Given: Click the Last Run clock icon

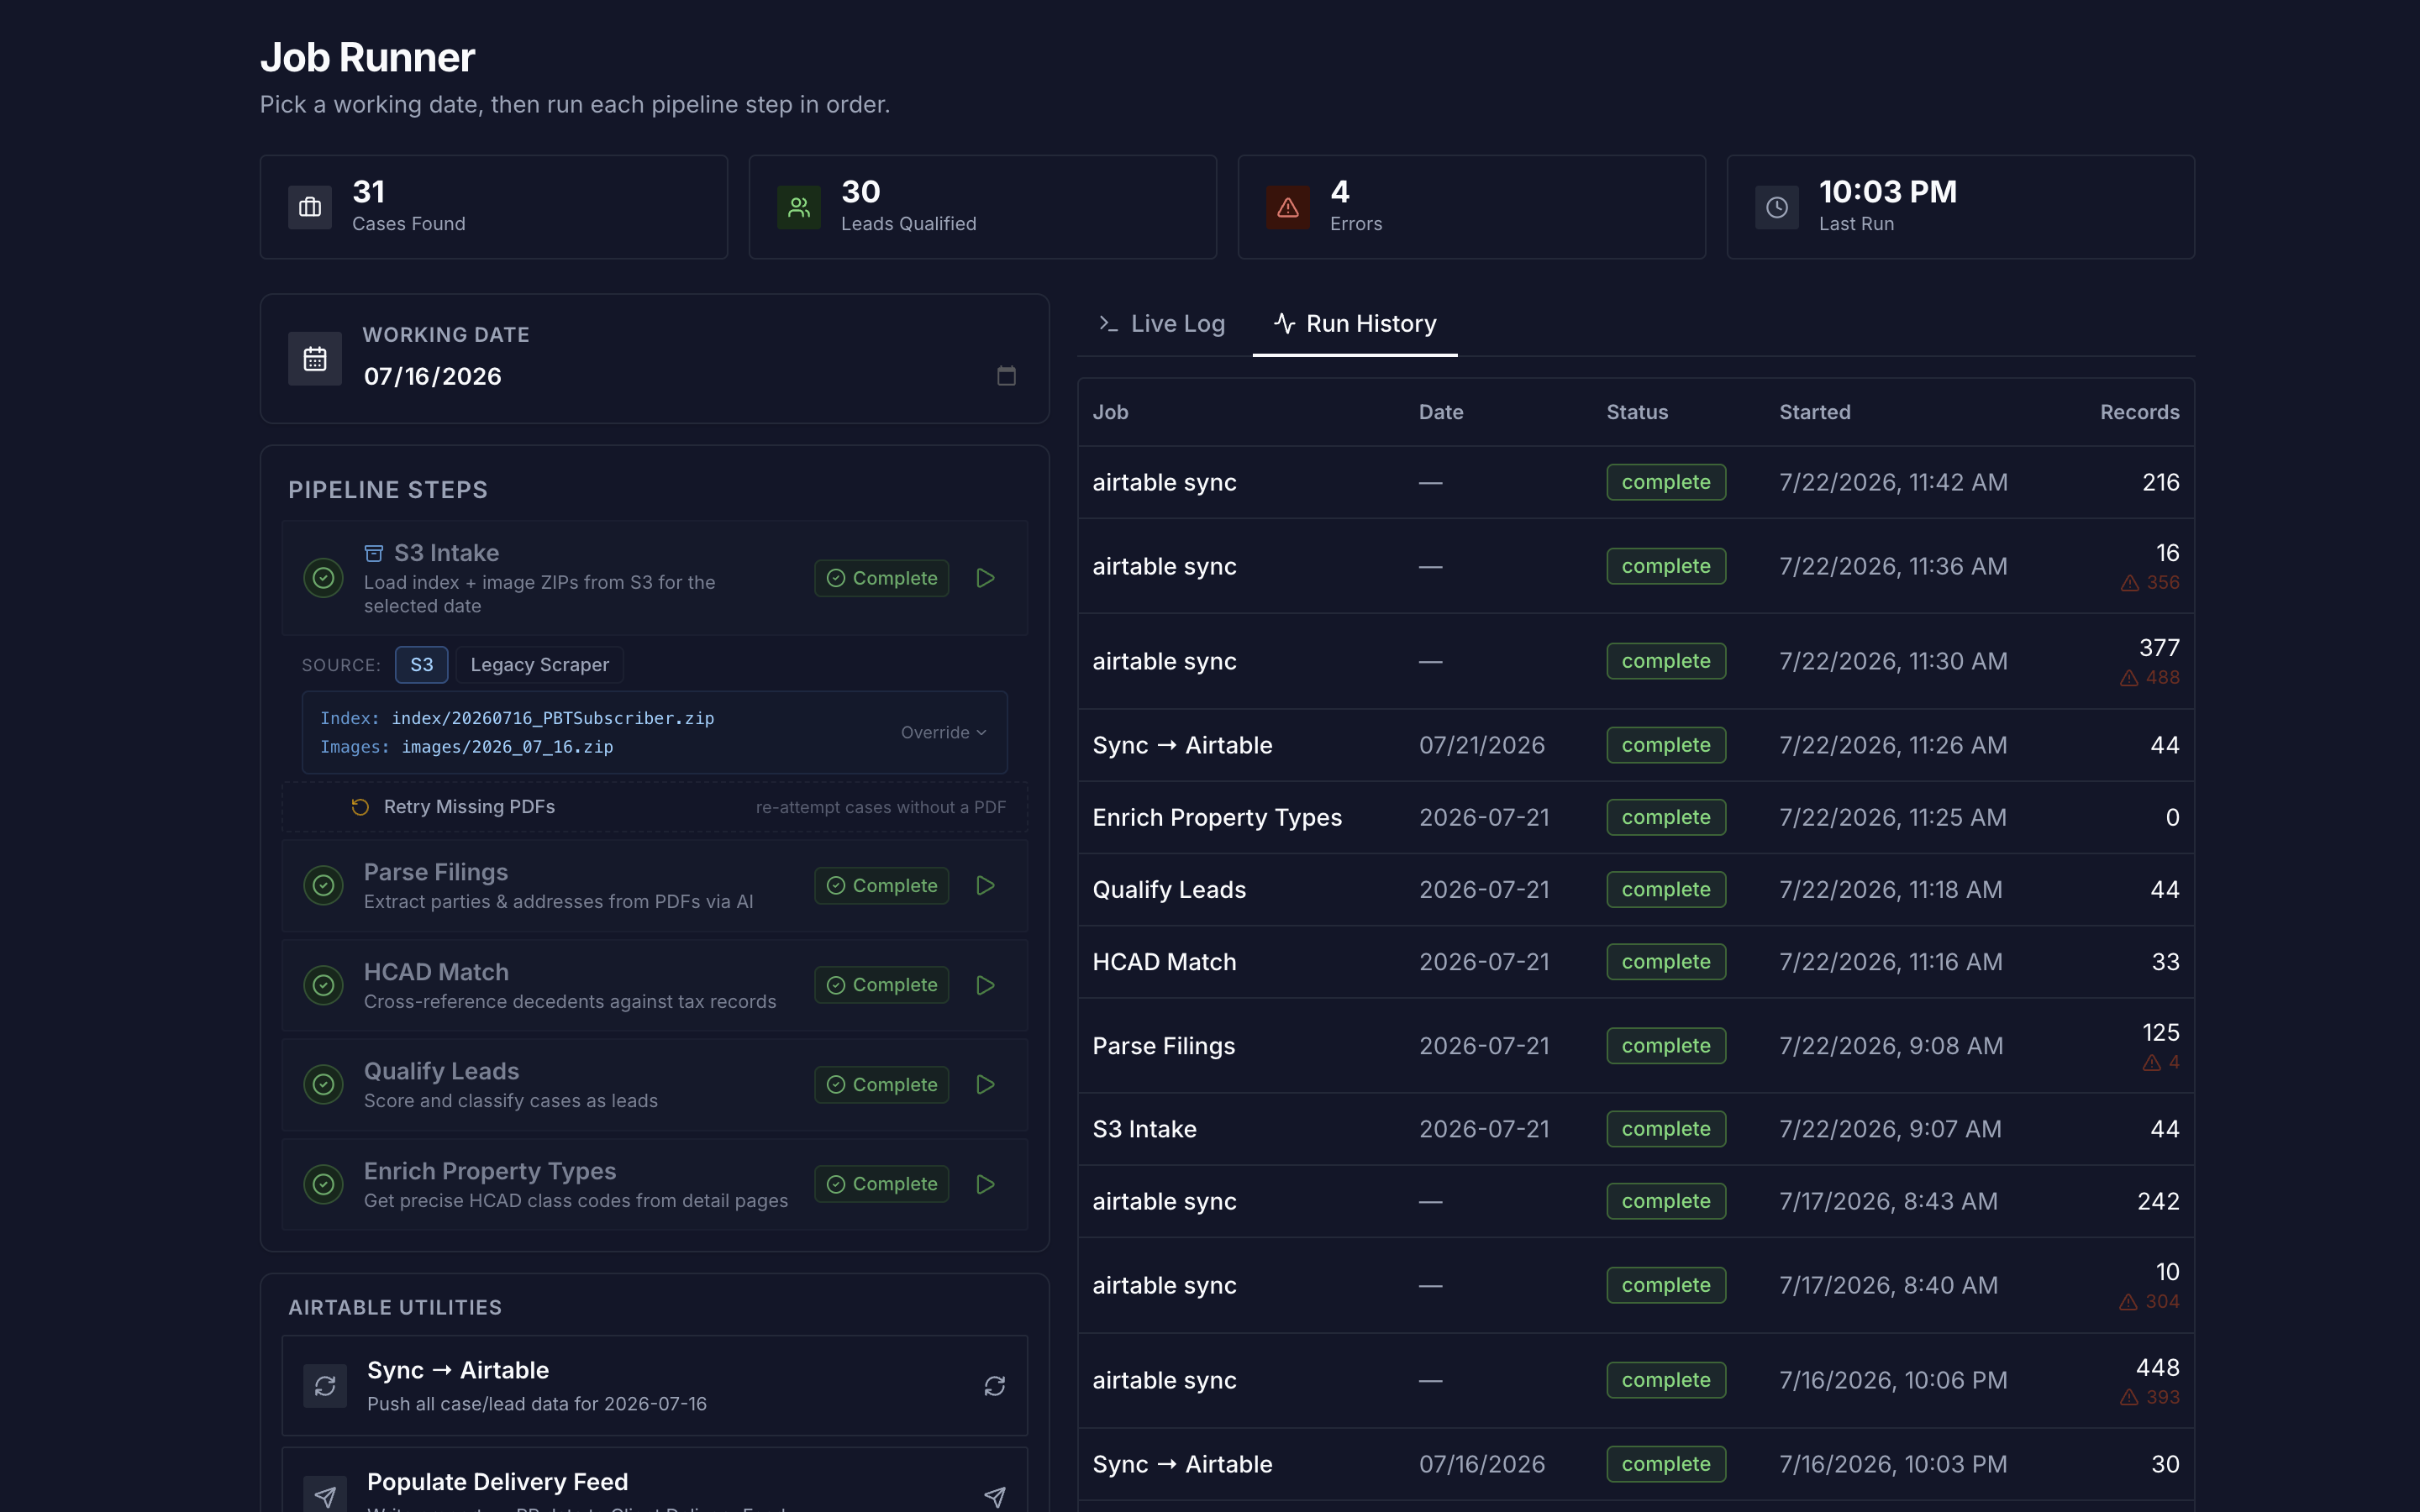Looking at the screenshot, I should point(1777,207).
